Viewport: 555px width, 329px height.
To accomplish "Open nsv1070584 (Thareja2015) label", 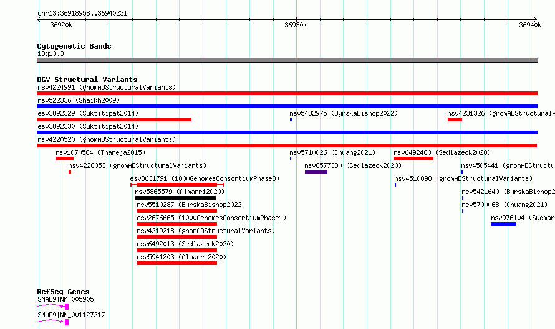I will 100,152.
